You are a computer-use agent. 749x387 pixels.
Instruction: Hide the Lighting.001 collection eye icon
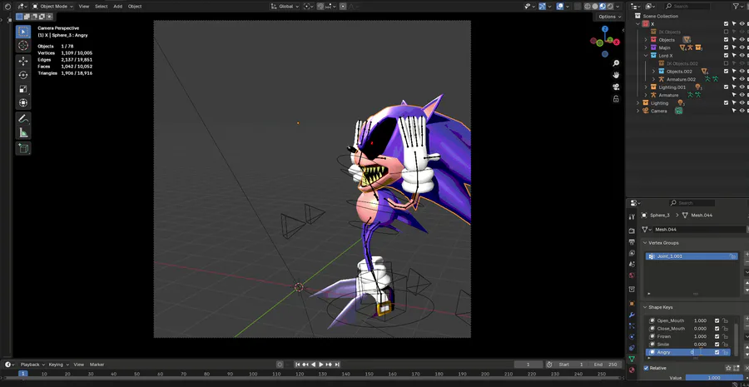point(742,87)
